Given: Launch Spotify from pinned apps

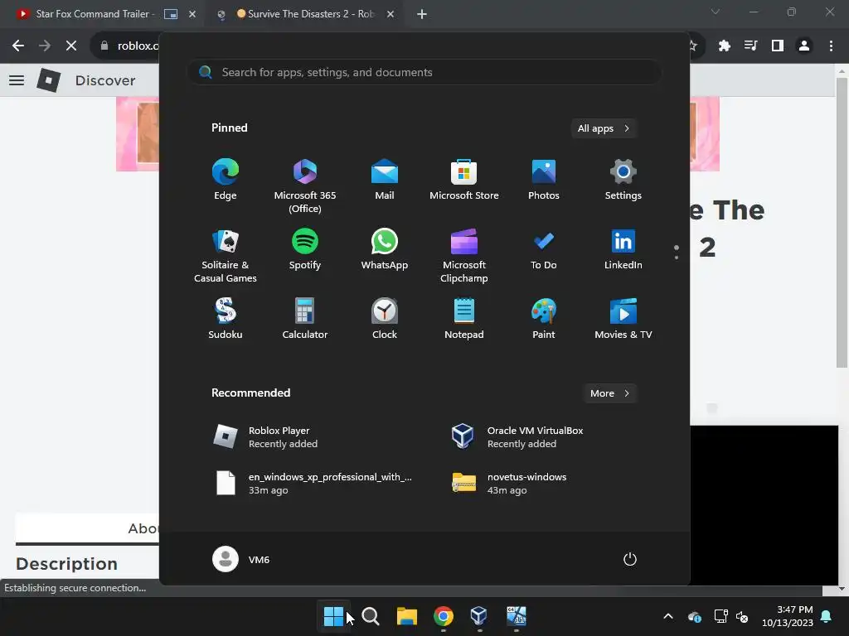Looking at the screenshot, I should click(305, 249).
